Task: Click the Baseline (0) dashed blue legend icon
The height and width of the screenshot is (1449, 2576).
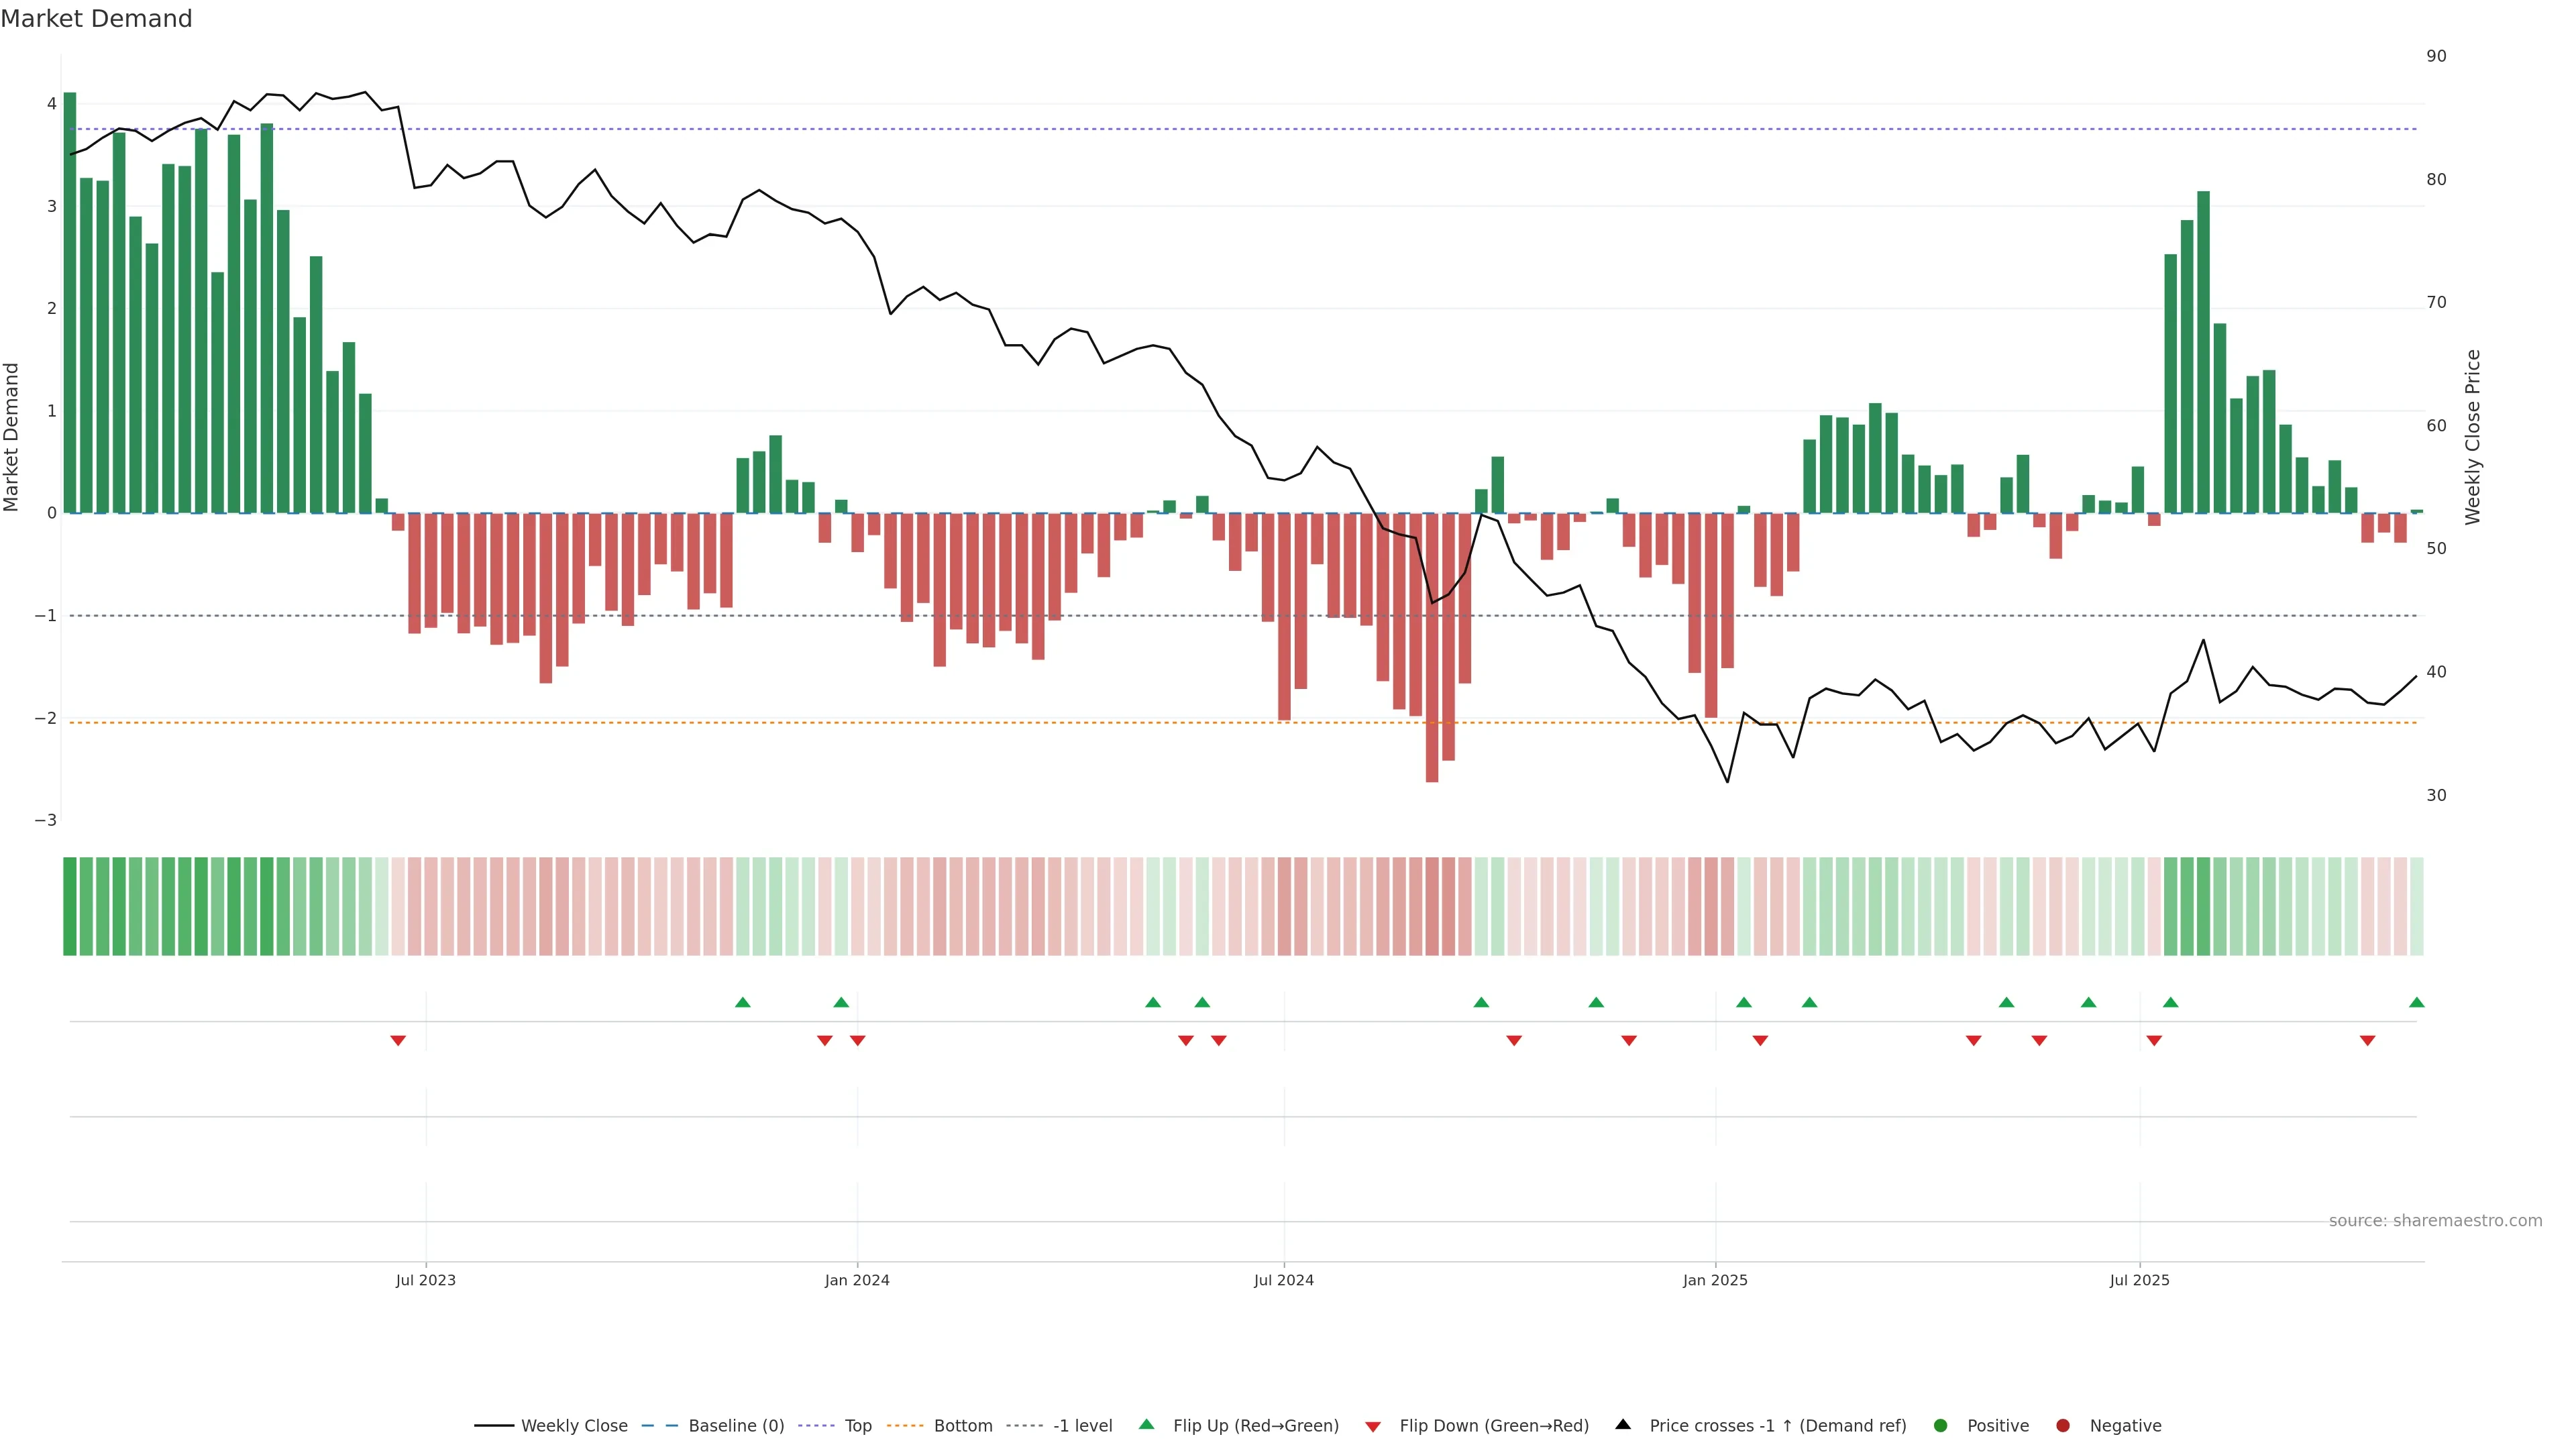Action: click(x=660, y=1426)
